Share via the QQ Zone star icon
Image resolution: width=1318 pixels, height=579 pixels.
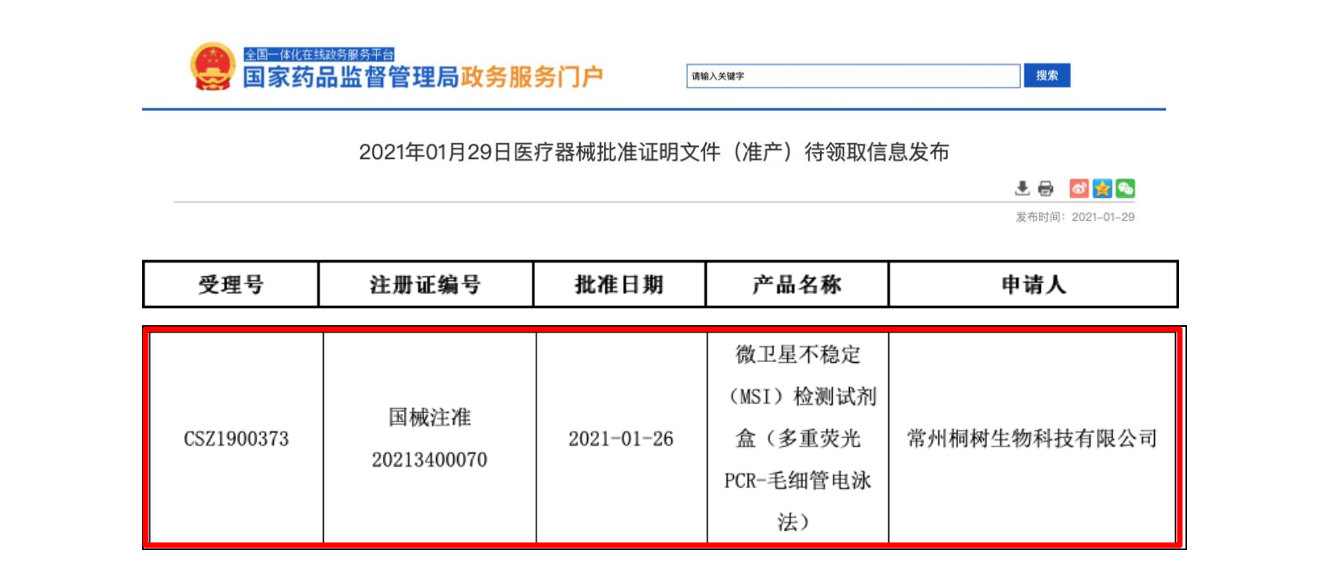tap(1102, 188)
